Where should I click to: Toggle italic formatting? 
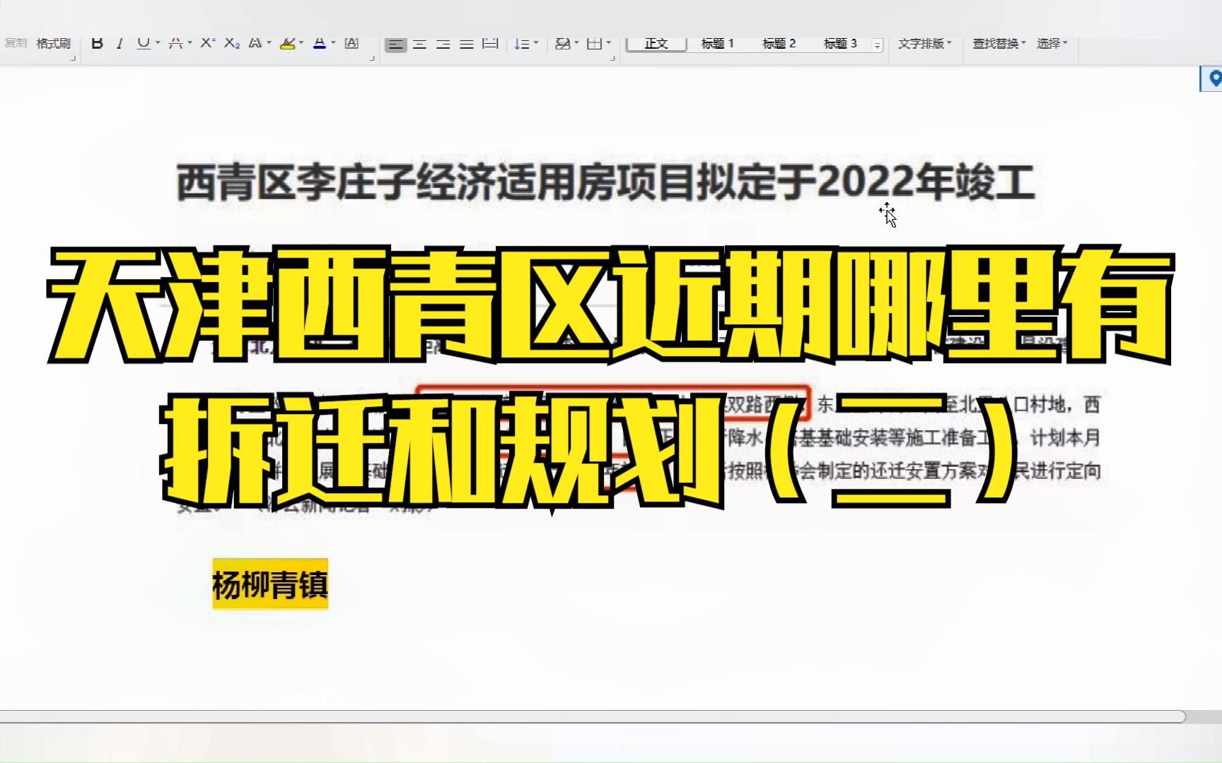[120, 44]
